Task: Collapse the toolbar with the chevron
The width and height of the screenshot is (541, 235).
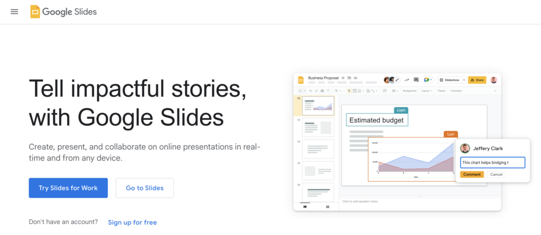Action: pyautogui.click(x=495, y=91)
